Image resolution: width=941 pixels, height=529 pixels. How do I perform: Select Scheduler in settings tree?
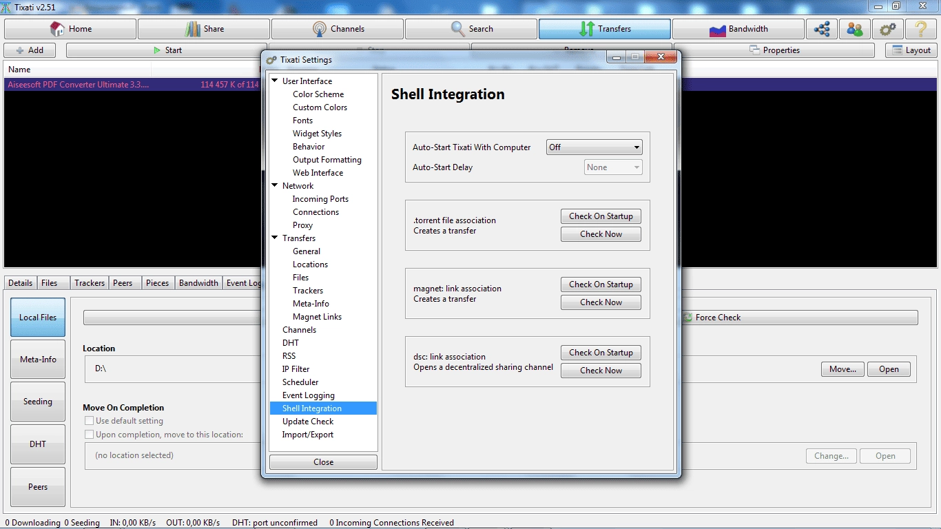coord(300,382)
